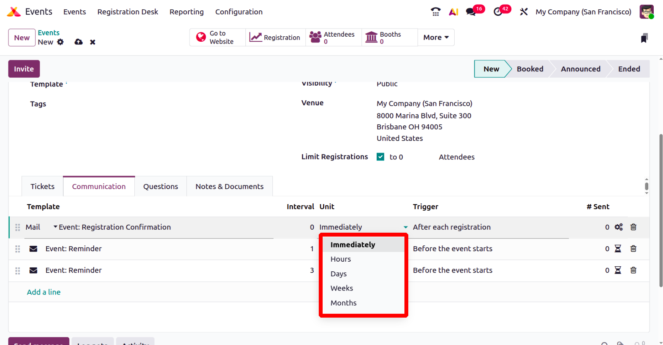
Task: Click the Add a line link
Action: 44,292
